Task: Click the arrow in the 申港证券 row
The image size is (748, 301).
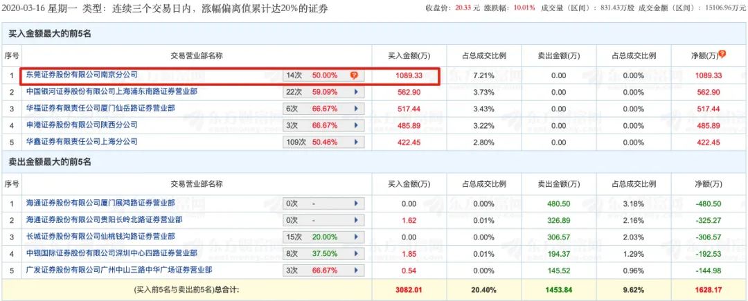Action: pyautogui.click(x=357, y=125)
